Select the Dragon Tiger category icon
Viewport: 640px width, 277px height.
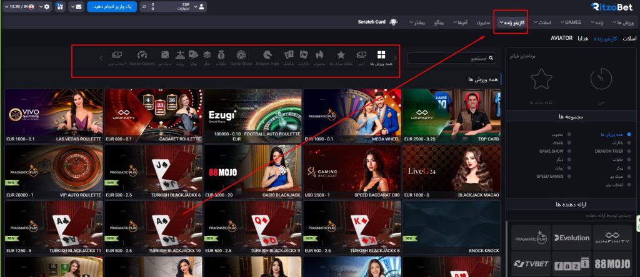pos(267,55)
